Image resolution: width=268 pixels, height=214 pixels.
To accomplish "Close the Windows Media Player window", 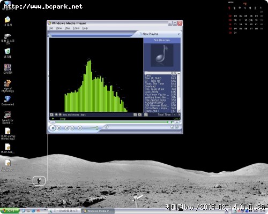I will pyautogui.click(x=180, y=24).
